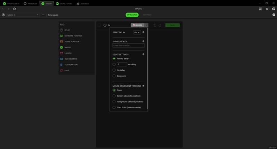Click the refresh icon near the top left
Viewport: 277px width, 149px height.
(15, 9)
